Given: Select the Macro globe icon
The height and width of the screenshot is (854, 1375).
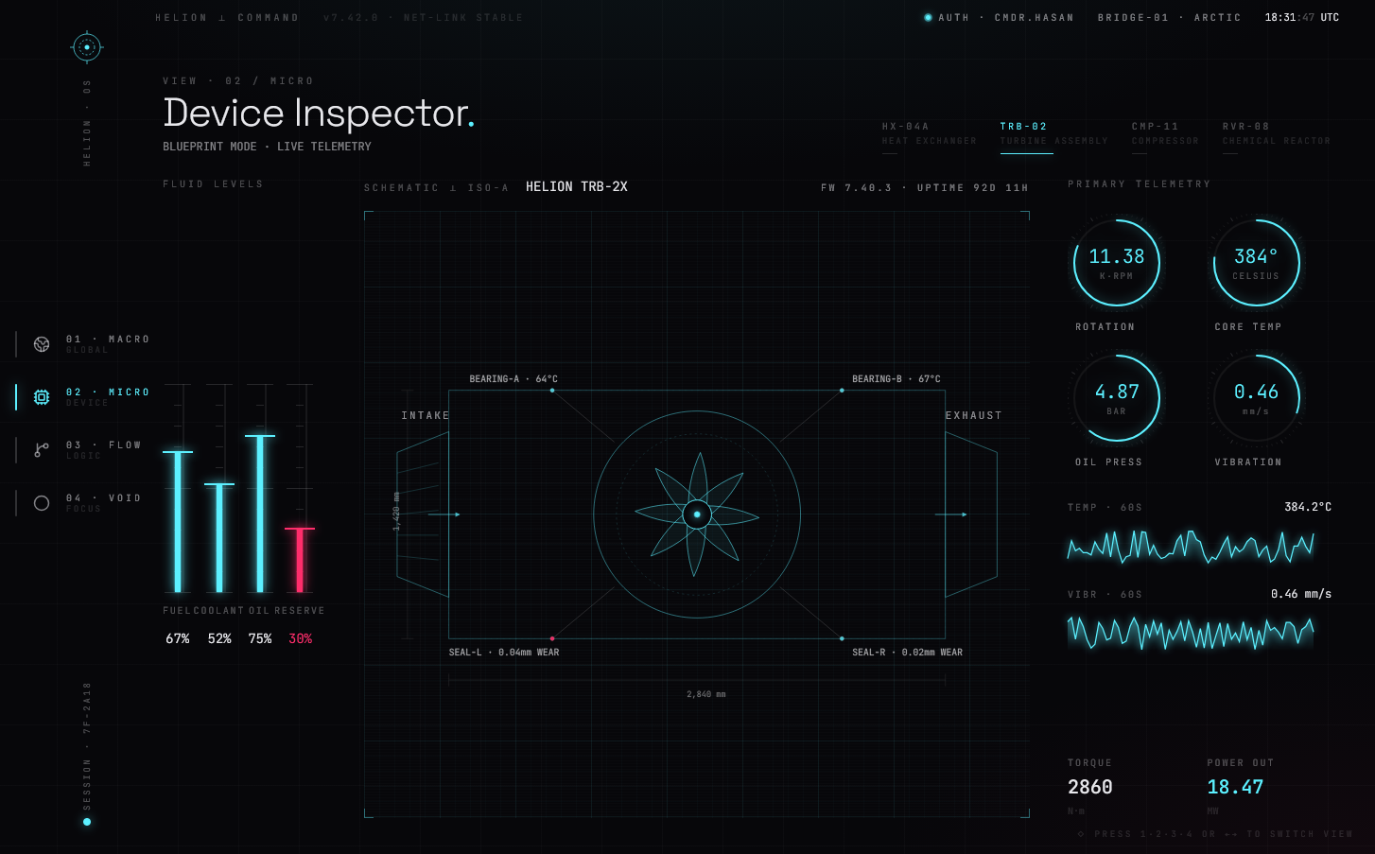Looking at the screenshot, I should click(x=42, y=344).
